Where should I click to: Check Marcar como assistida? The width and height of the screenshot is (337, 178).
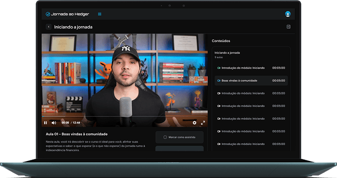pos(179,137)
